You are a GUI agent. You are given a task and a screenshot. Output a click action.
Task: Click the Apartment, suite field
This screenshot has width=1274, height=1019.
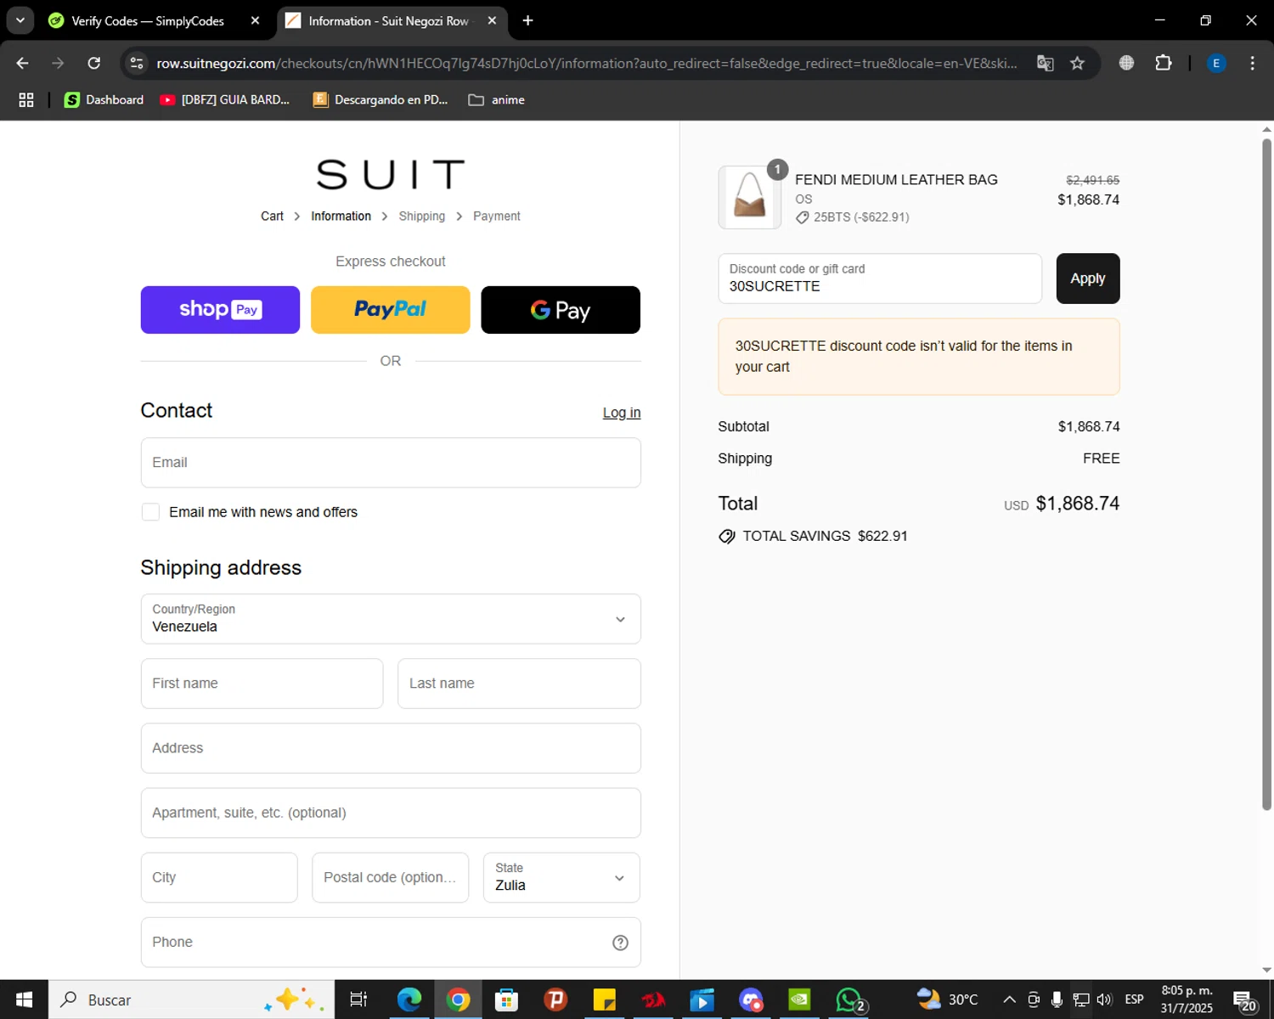[391, 813]
